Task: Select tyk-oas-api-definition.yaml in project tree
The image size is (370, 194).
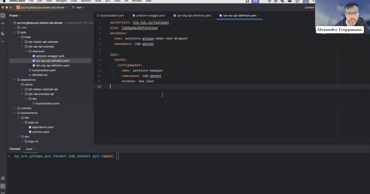Action: [52, 61]
